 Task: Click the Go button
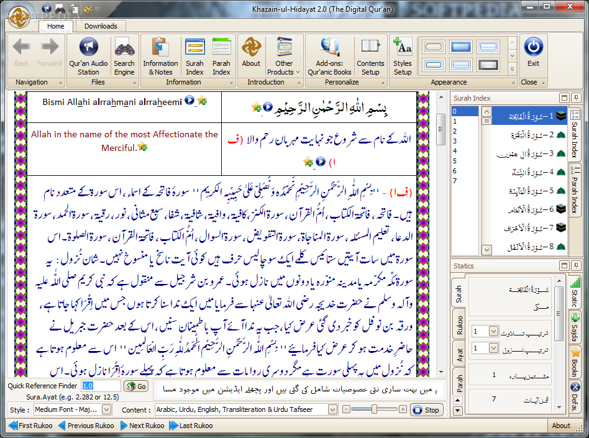point(136,386)
